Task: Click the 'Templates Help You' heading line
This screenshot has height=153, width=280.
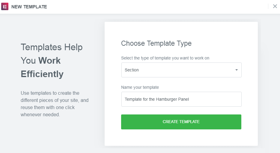Action: (52, 47)
